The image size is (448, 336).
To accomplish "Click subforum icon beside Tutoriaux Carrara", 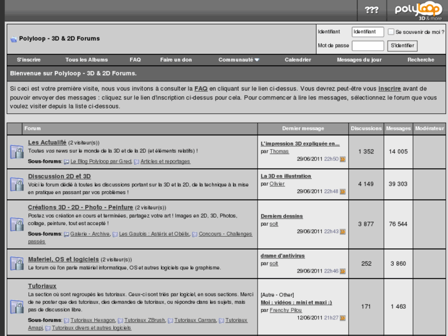I will pos(171,321).
